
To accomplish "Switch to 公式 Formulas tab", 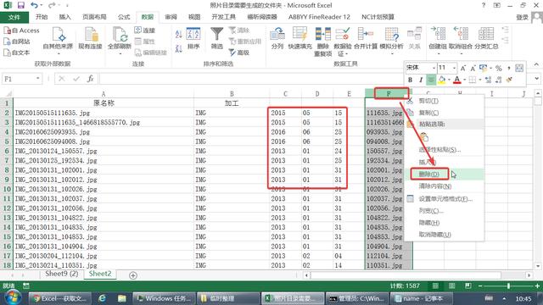I will point(124,17).
